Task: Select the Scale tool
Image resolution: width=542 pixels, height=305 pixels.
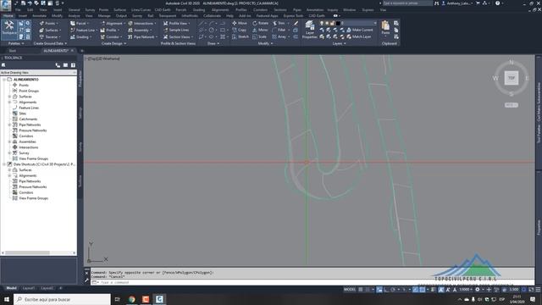Action: [x=259, y=36]
